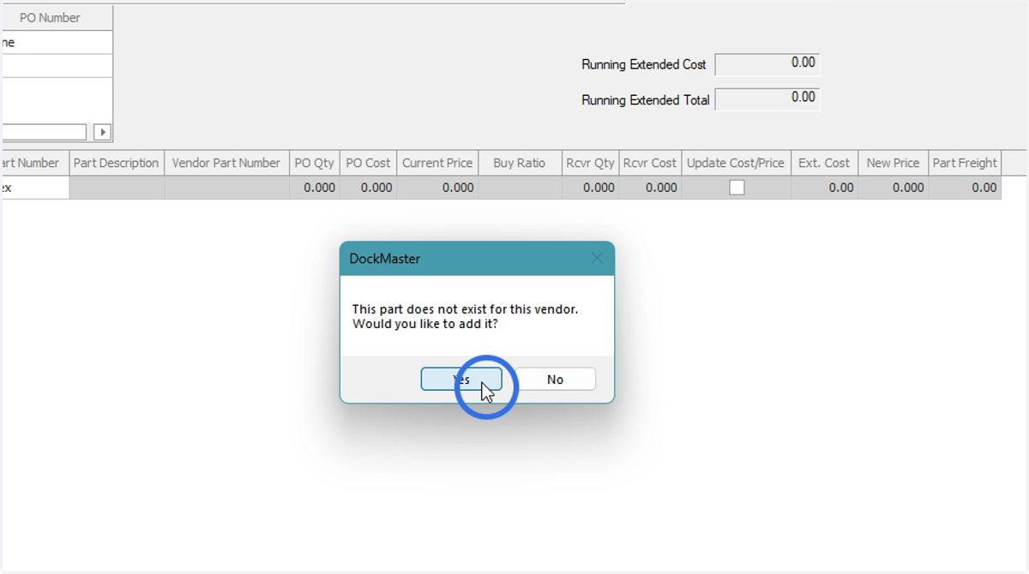
Task: Click the New Price cell showing 0.000
Action: (x=893, y=188)
